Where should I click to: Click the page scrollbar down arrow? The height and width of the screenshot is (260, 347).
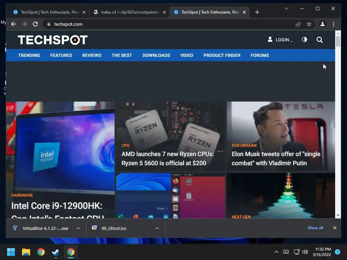click(x=338, y=215)
